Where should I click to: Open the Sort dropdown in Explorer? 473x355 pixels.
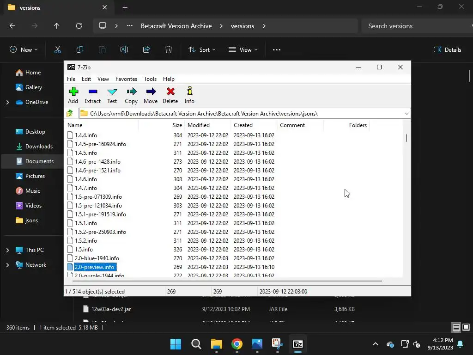pyautogui.click(x=202, y=50)
